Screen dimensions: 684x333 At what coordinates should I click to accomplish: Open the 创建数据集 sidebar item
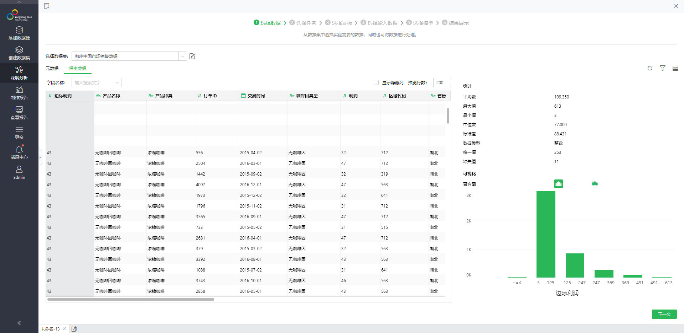click(x=19, y=53)
